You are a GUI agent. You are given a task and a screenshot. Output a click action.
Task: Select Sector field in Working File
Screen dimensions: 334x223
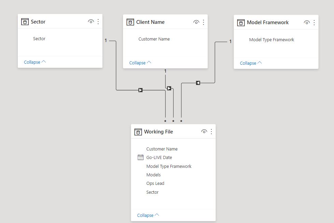point(152,192)
